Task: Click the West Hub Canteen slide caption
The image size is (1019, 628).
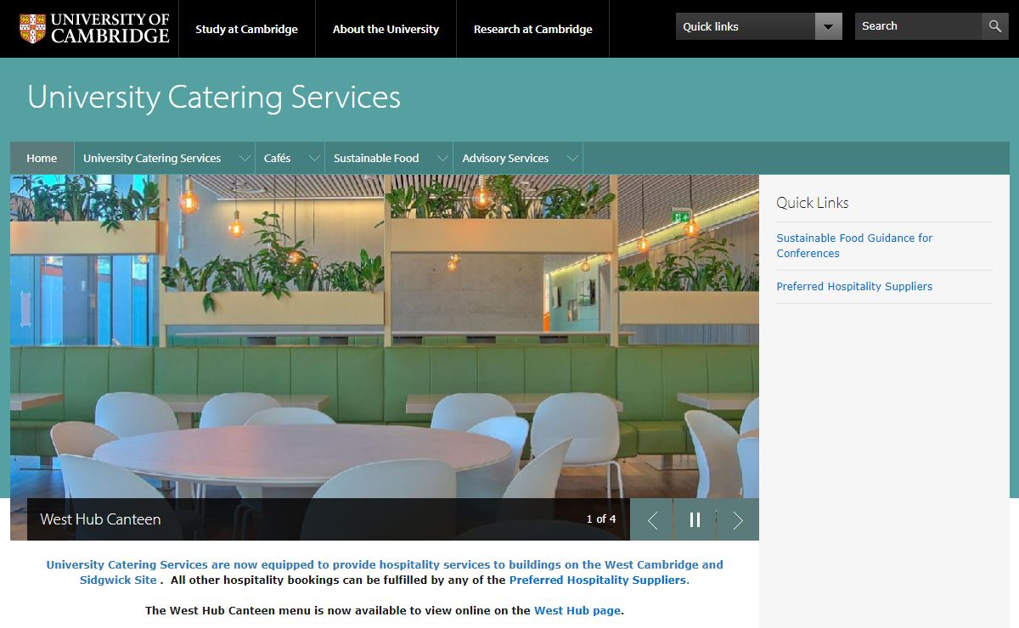Action: point(100,519)
